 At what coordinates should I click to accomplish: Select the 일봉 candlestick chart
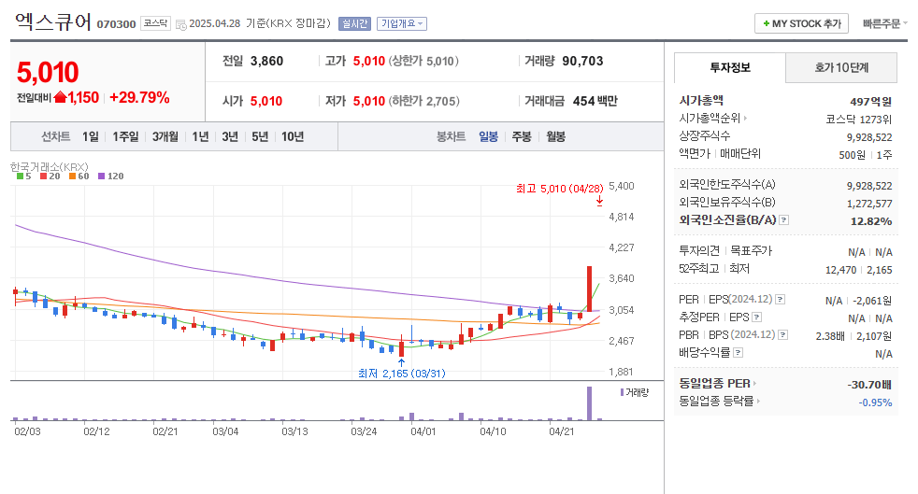(488, 136)
